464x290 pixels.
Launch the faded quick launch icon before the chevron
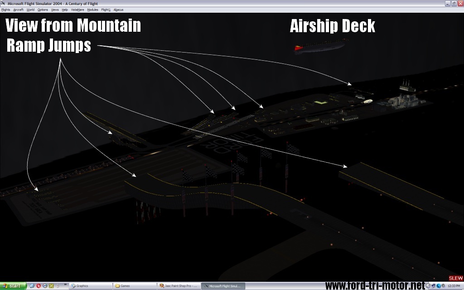click(x=58, y=286)
